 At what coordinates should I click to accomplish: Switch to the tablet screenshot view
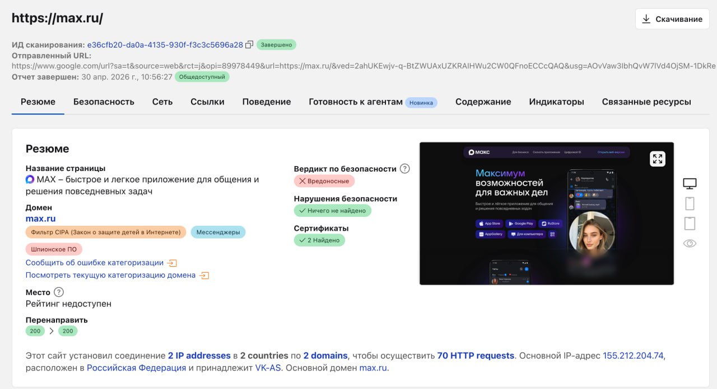[690, 223]
